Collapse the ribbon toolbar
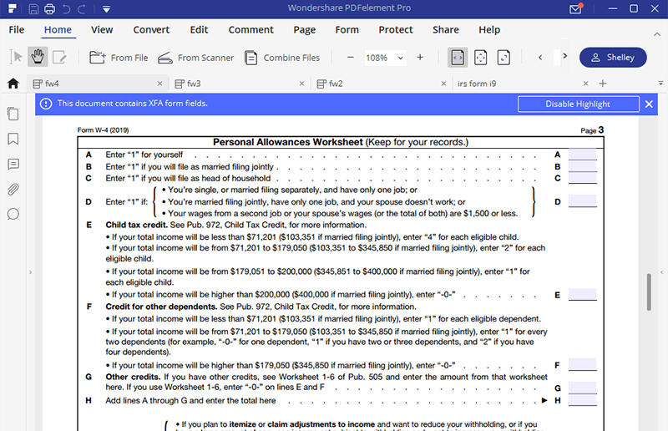668x431 pixels. click(x=657, y=34)
